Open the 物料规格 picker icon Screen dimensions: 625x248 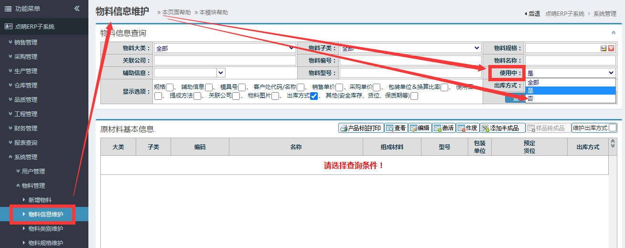[603, 48]
